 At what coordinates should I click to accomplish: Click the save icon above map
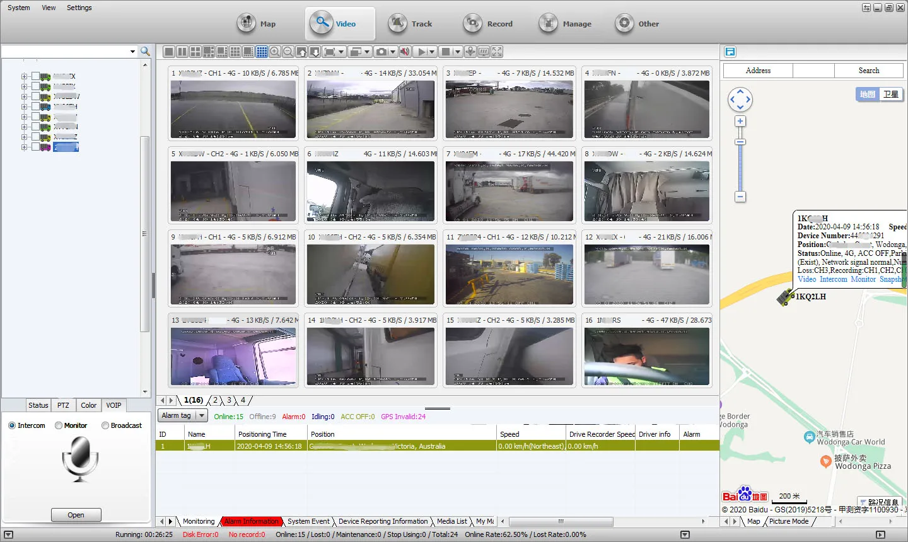730,52
